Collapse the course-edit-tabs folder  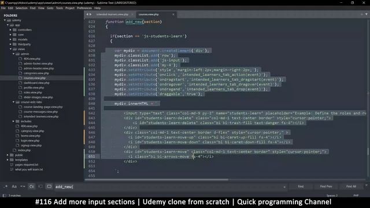point(13,102)
